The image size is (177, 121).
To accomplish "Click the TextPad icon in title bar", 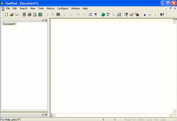I will tap(2, 3).
